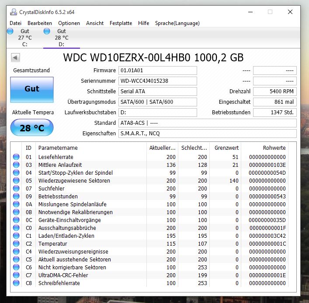309x303 pixels.
Task: Click the Grenzwert column header
Action: pos(226,148)
